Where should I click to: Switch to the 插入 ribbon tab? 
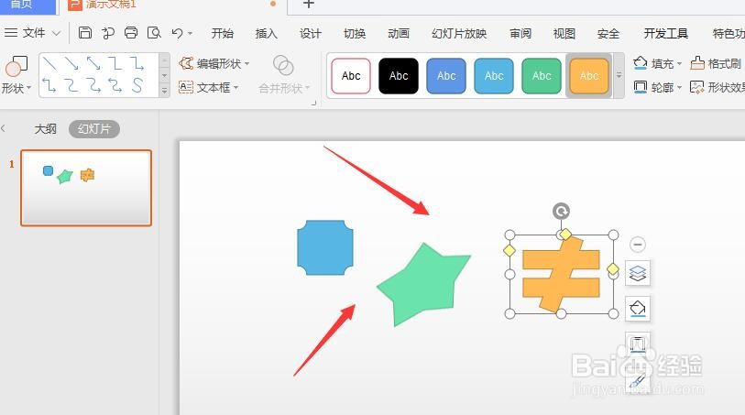click(x=266, y=33)
